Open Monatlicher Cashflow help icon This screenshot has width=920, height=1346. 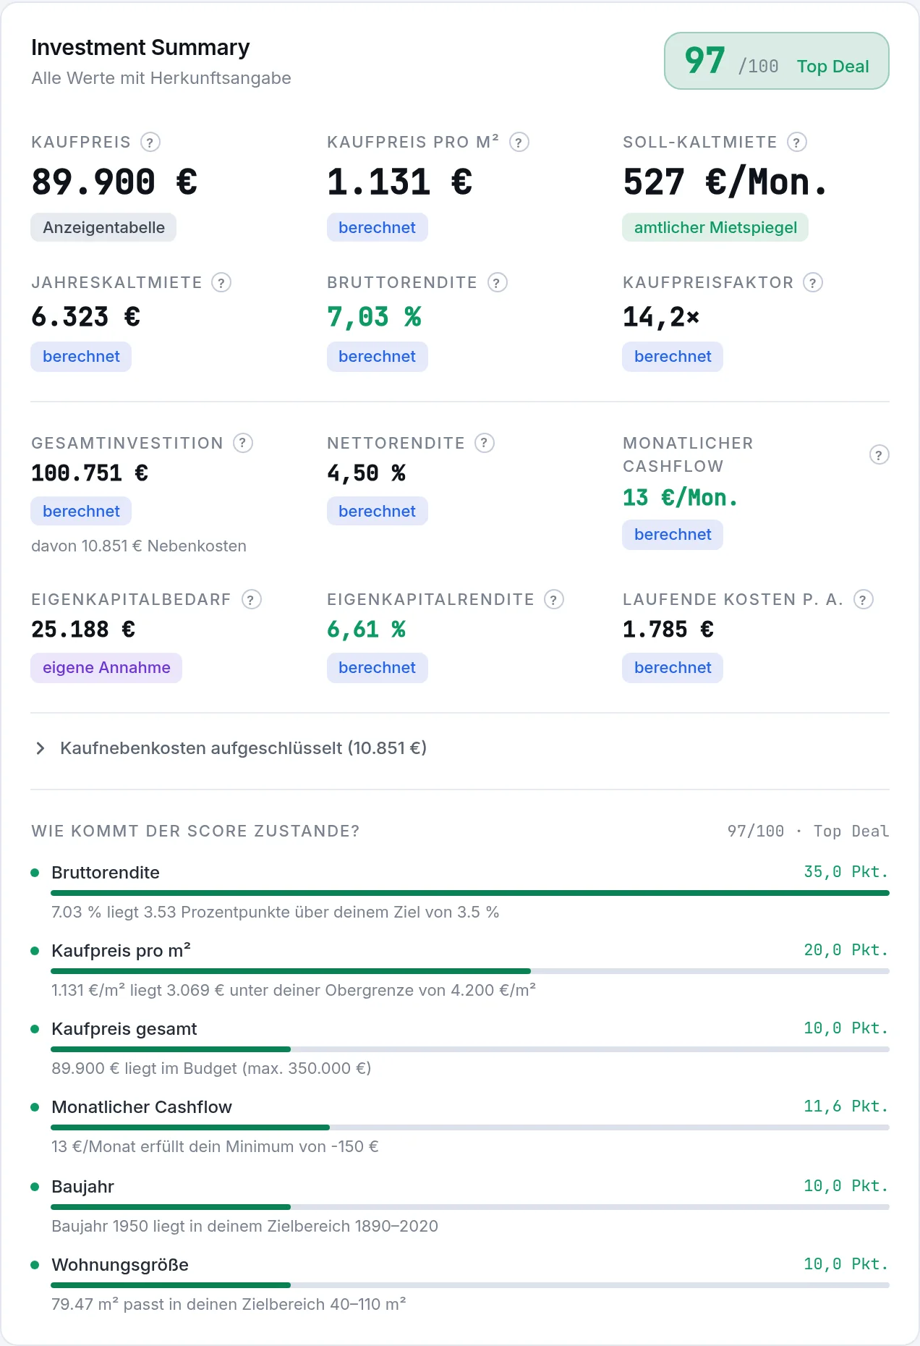tap(879, 454)
